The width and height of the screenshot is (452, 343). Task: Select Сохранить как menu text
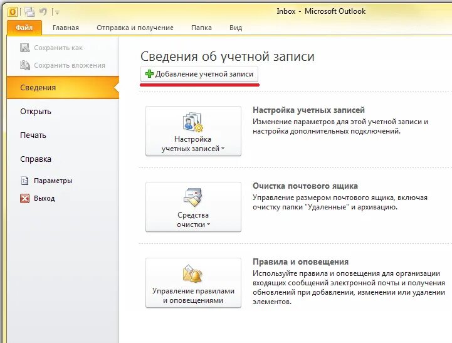pyautogui.click(x=58, y=48)
